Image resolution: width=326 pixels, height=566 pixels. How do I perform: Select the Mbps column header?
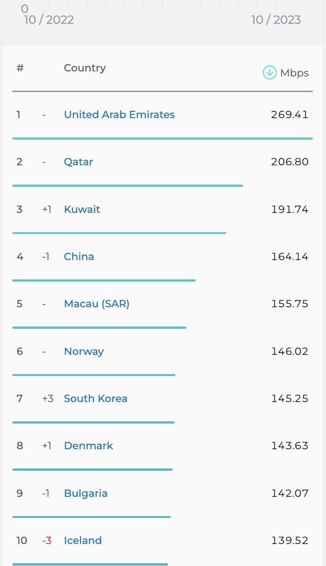pyautogui.click(x=294, y=72)
